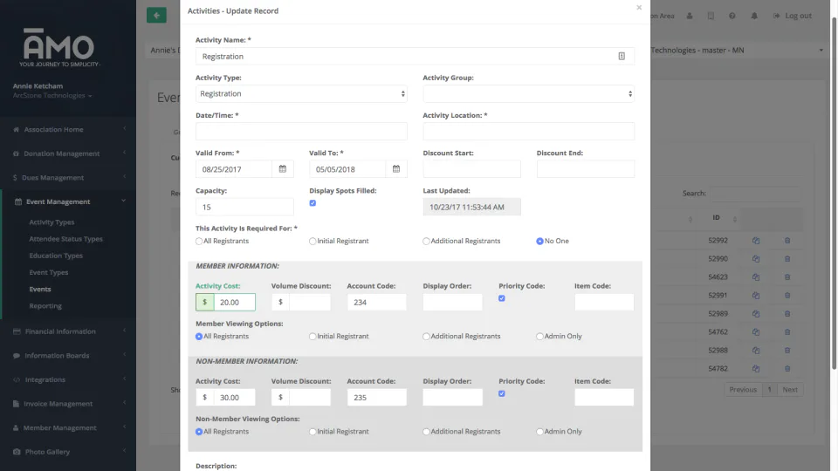Image resolution: width=838 pixels, height=471 pixels.
Task: Select Initial Registrant for required activity
Action: point(313,242)
